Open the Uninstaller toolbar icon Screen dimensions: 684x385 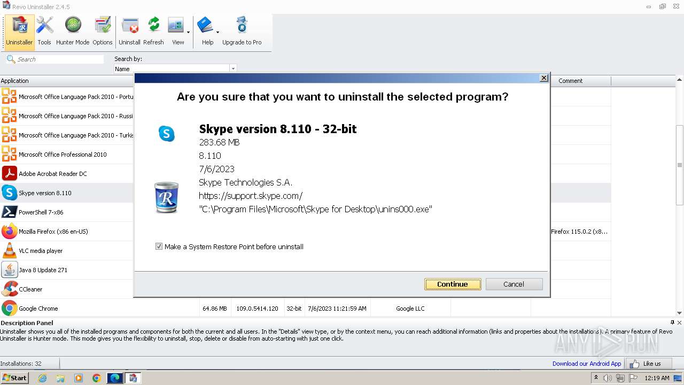pyautogui.click(x=20, y=32)
